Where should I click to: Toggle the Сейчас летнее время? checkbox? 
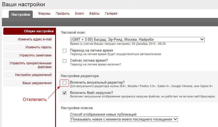tap(64, 61)
